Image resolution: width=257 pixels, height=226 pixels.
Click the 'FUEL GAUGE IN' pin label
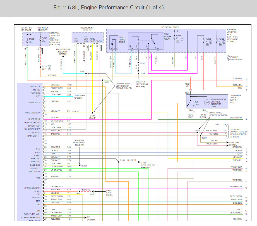33,113
